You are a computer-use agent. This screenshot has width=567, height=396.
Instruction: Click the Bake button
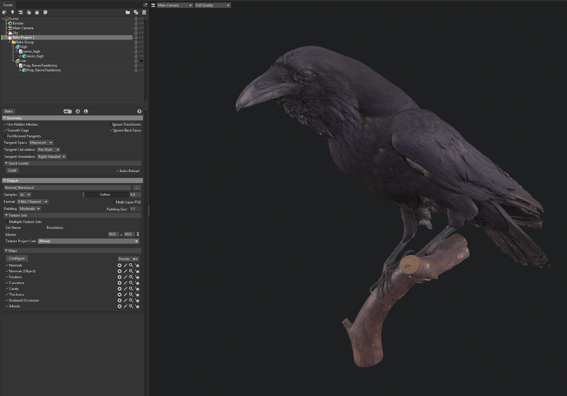point(9,111)
